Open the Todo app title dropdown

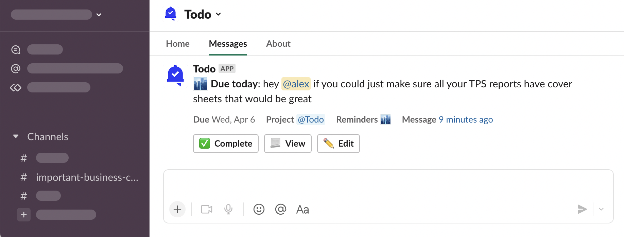(x=203, y=14)
